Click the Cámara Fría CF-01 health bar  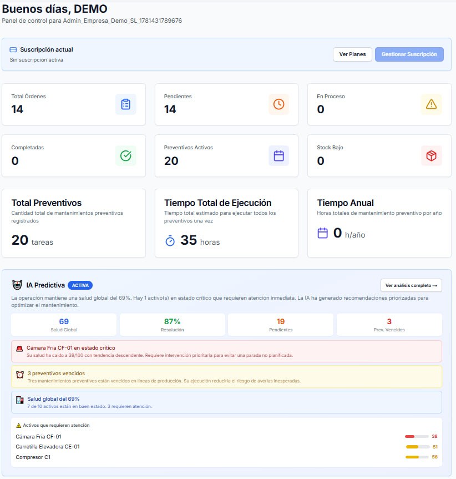pyautogui.click(x=417, y=436)
